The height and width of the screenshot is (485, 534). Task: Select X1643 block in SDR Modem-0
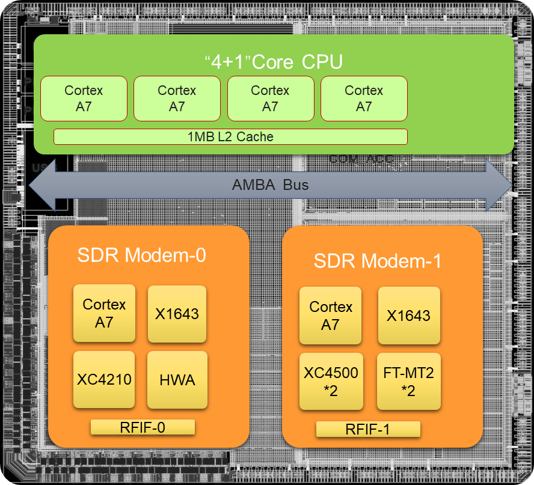click(177, 313)
